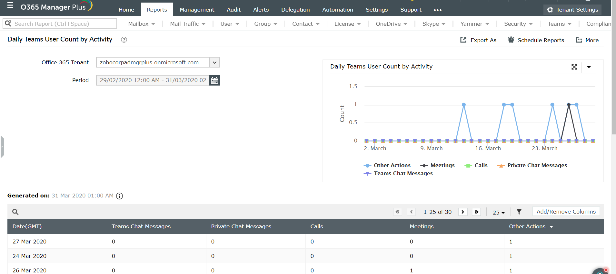Expand the Yammer reports dropdown
The width and height of the screenshot is (616, 274).
click(475, 24)
